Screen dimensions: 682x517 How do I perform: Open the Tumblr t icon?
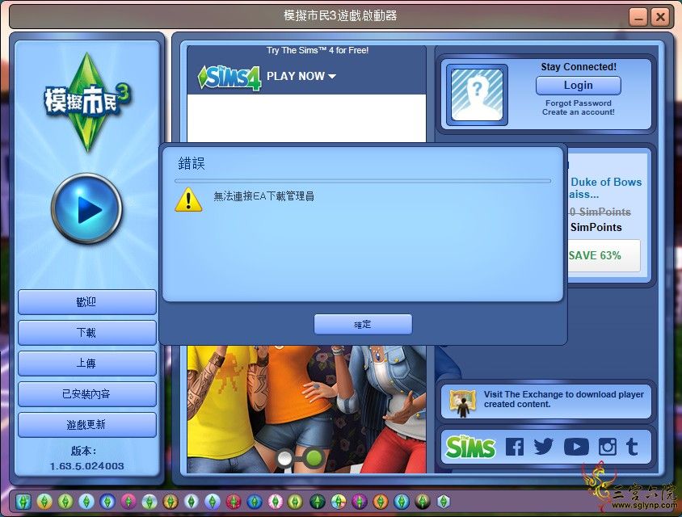[x=632, y=447]
